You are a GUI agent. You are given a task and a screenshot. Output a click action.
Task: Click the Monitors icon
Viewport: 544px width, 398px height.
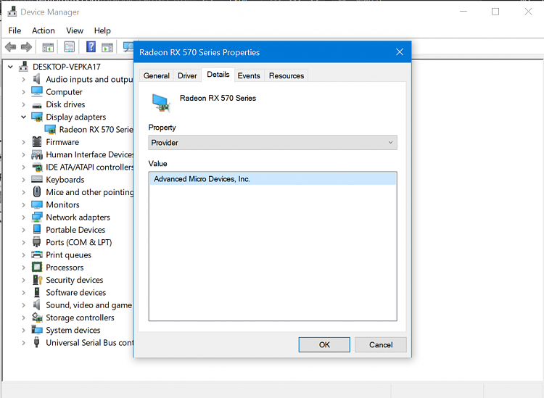pyautogui.click(x=37, y=204)
